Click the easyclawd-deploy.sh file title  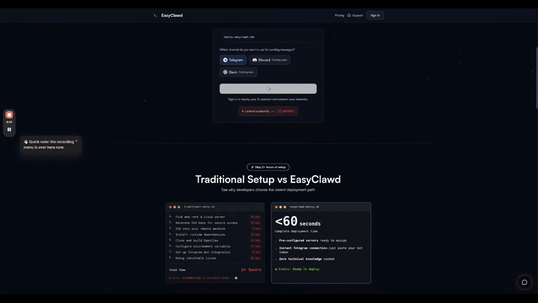(x=304, y=207)
